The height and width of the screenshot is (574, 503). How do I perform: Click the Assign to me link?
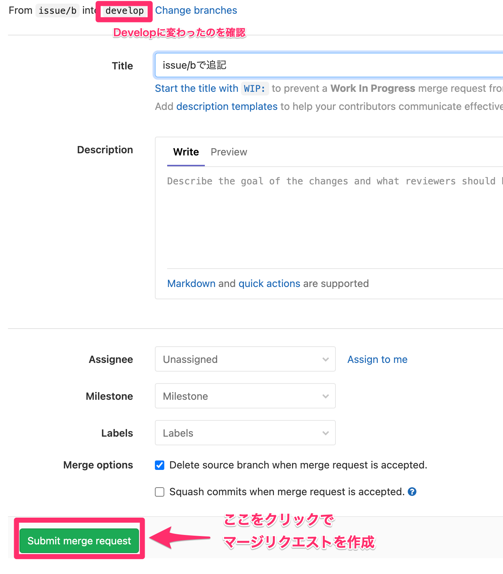point(377,359)
